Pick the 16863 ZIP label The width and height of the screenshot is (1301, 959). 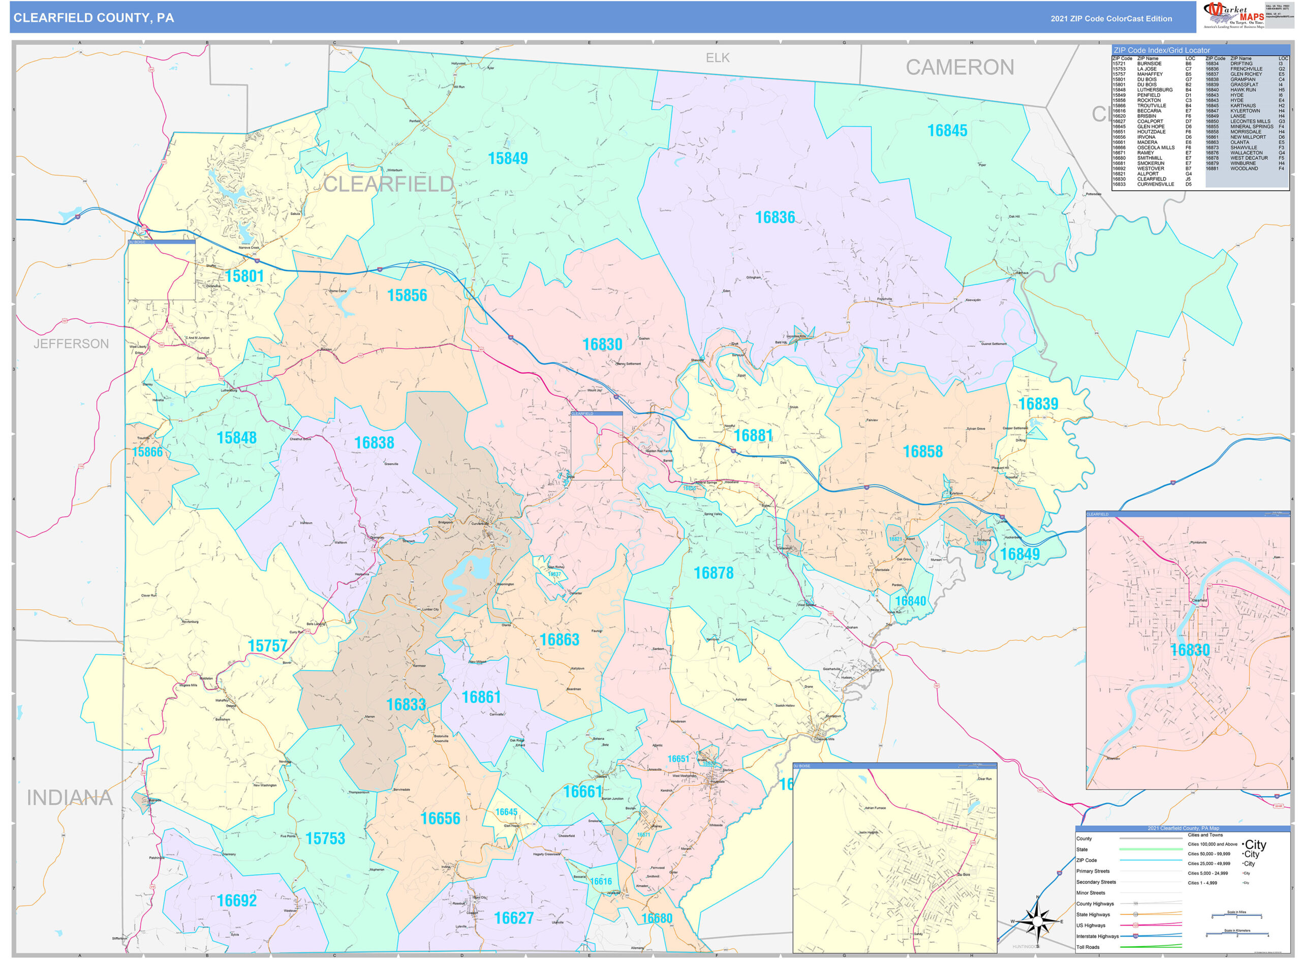[559, 640]
